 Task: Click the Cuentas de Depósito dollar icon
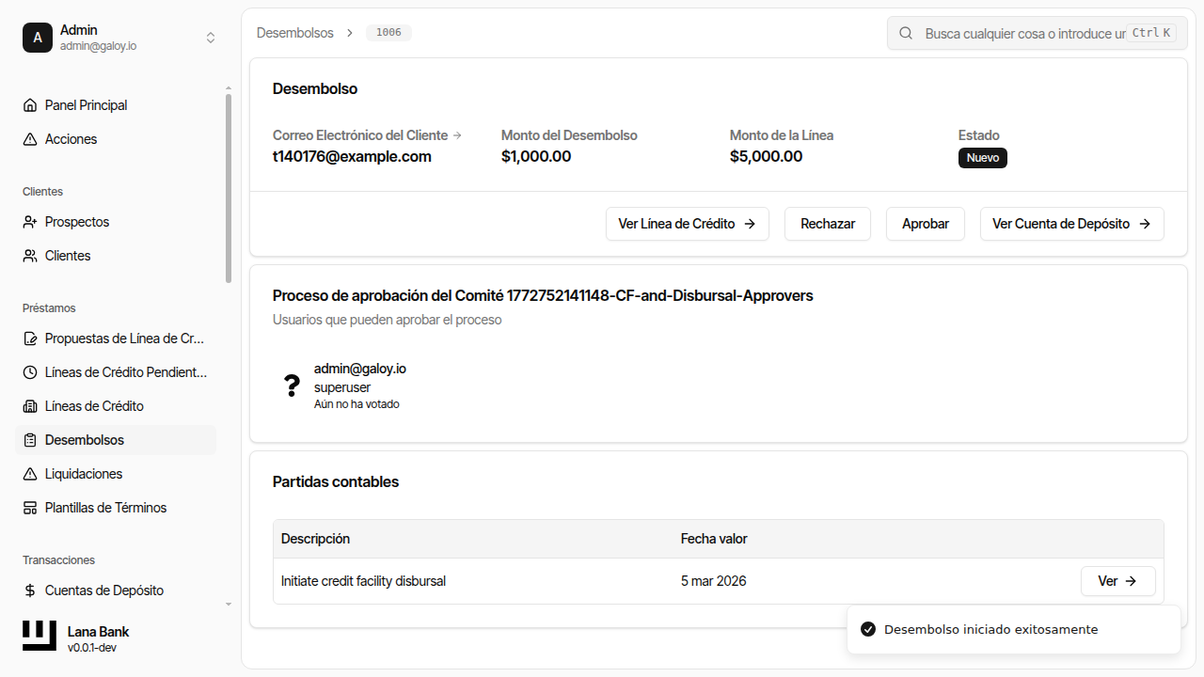30,590
